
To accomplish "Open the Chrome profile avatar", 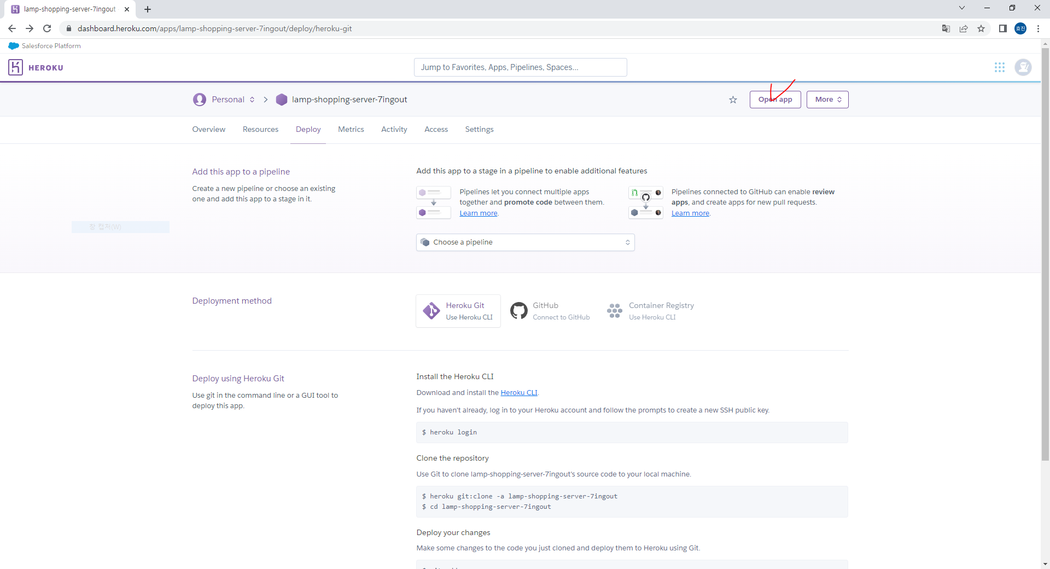I will (1020, 28).
